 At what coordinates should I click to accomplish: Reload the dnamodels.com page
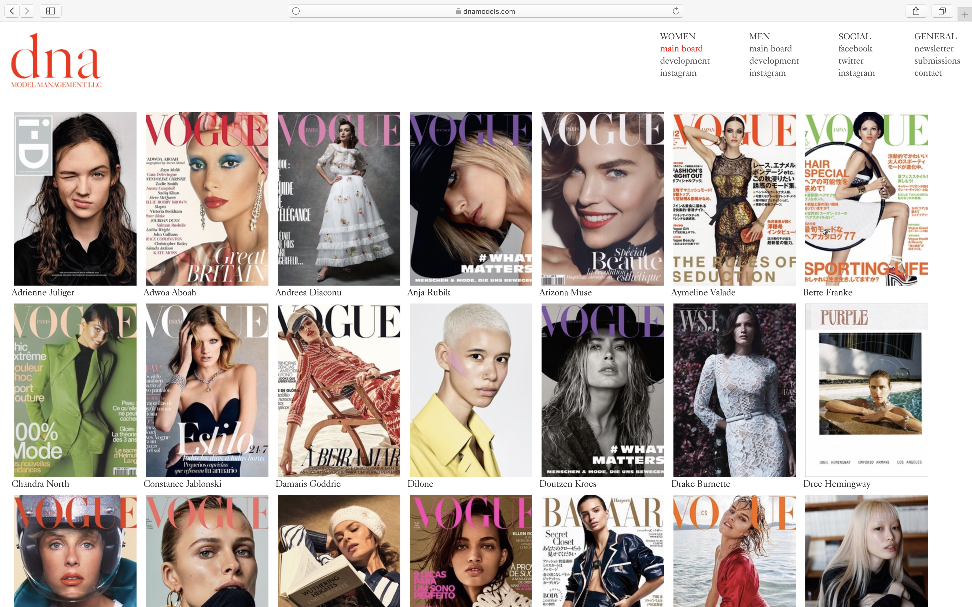pos(676,11)
